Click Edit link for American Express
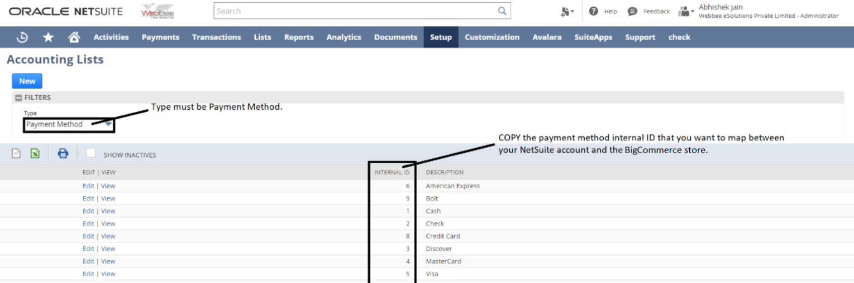The width and height of the screenshot is (854, 283). point(88,186)
